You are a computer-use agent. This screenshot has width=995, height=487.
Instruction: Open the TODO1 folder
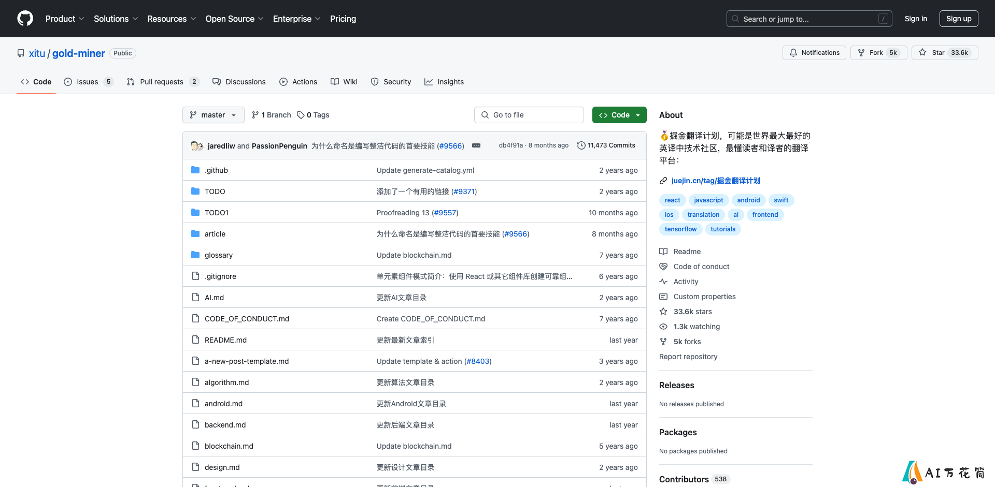point(217,213)
